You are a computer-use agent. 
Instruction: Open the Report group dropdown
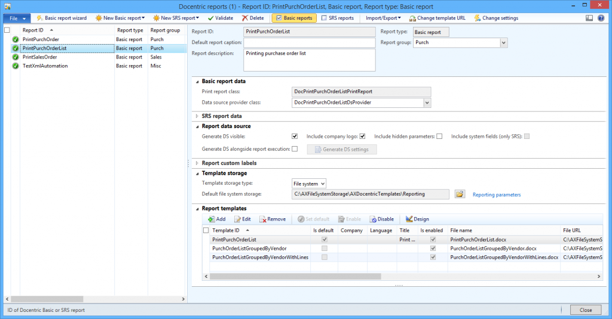click(504, 43)
